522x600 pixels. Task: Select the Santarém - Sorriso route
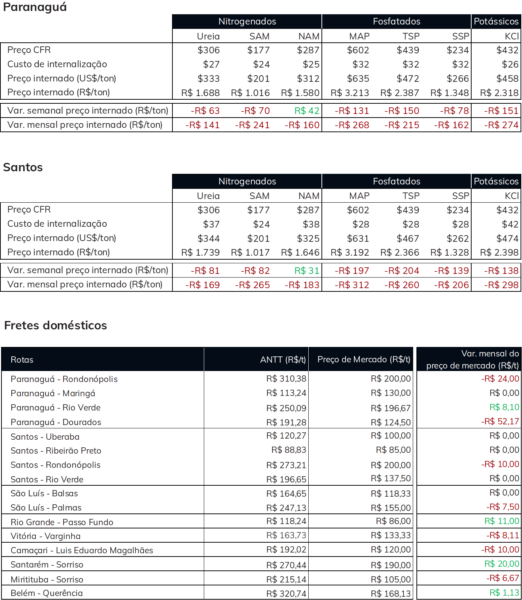(47, 565)
